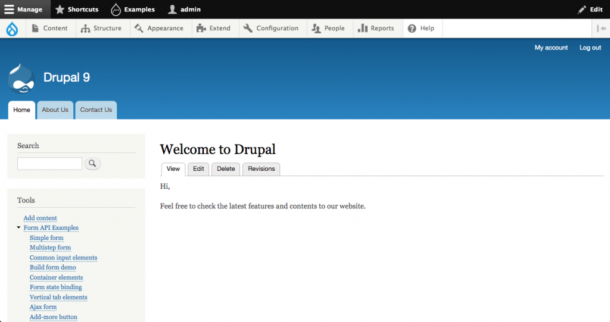610x322 pixels.
Task: Click the Help question mark icon
Action: (412, 29)
